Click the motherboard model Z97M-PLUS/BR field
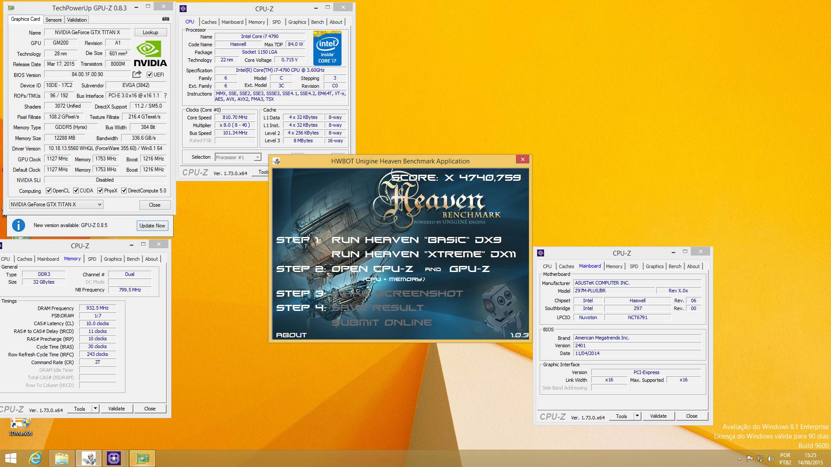Screen dimensions: 831x467 coord(614,291)
